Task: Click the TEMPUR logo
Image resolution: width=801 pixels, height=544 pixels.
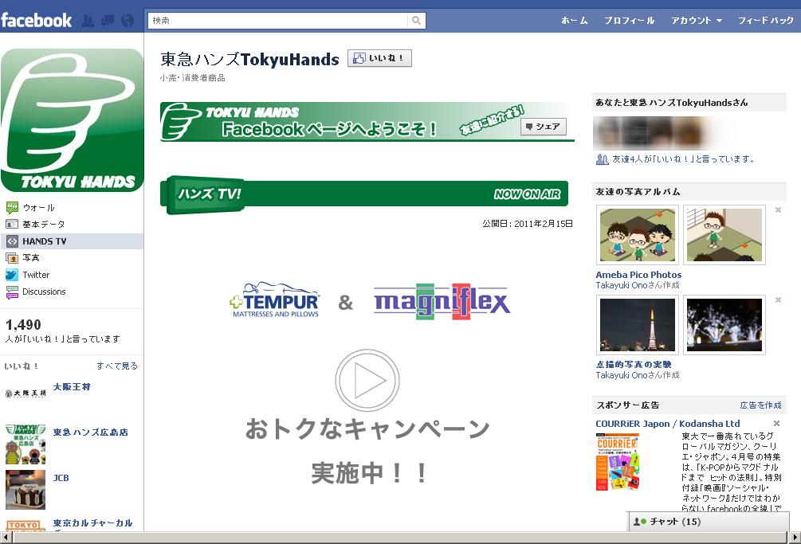Action: pyautogui.click(x=275, y=300)
